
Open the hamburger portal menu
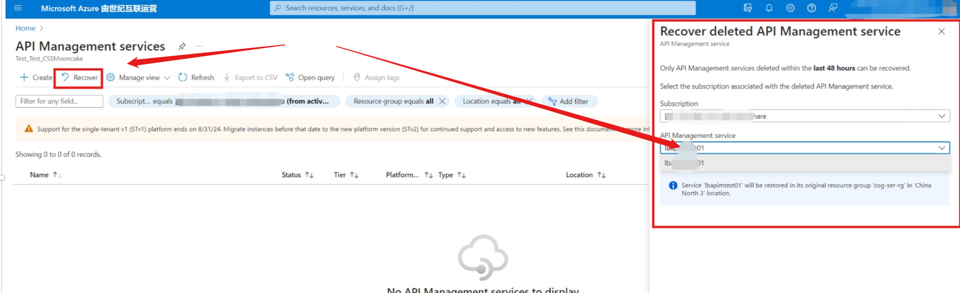tap(18, 8)
